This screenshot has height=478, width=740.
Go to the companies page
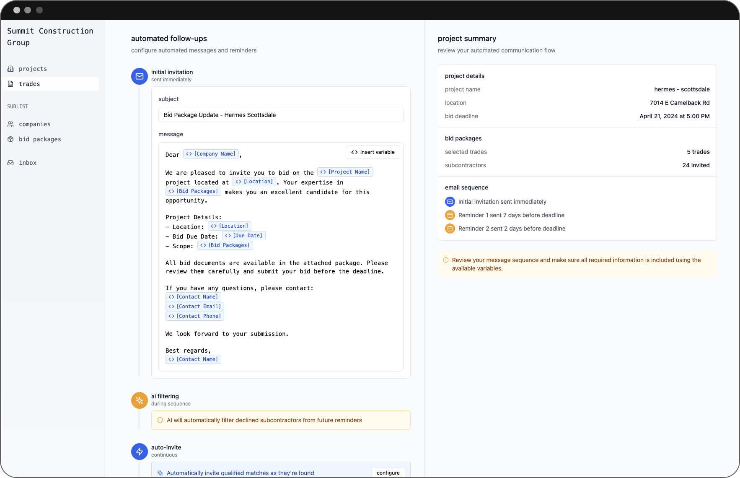(34, 124)
